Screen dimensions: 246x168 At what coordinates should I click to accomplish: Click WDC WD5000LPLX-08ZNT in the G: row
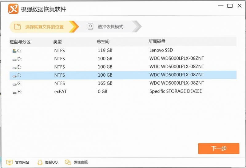tap(177, 83)
